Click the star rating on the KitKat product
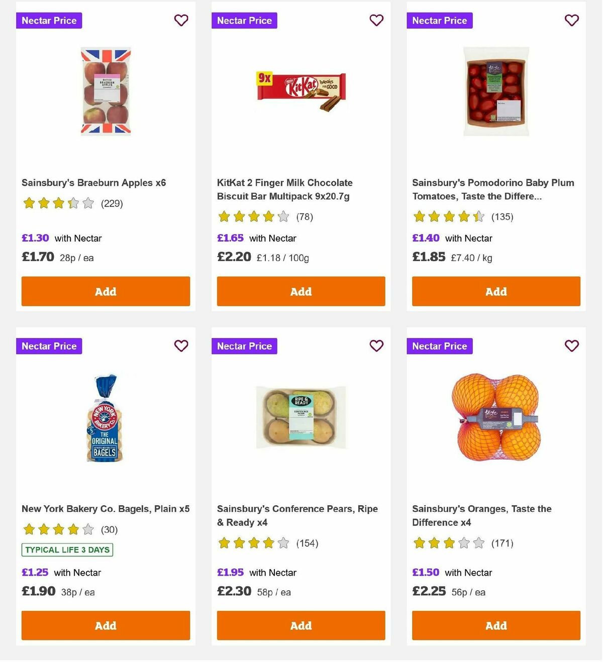Image resolution: width=603 pixels, height=662 pixels. point(253,217)
